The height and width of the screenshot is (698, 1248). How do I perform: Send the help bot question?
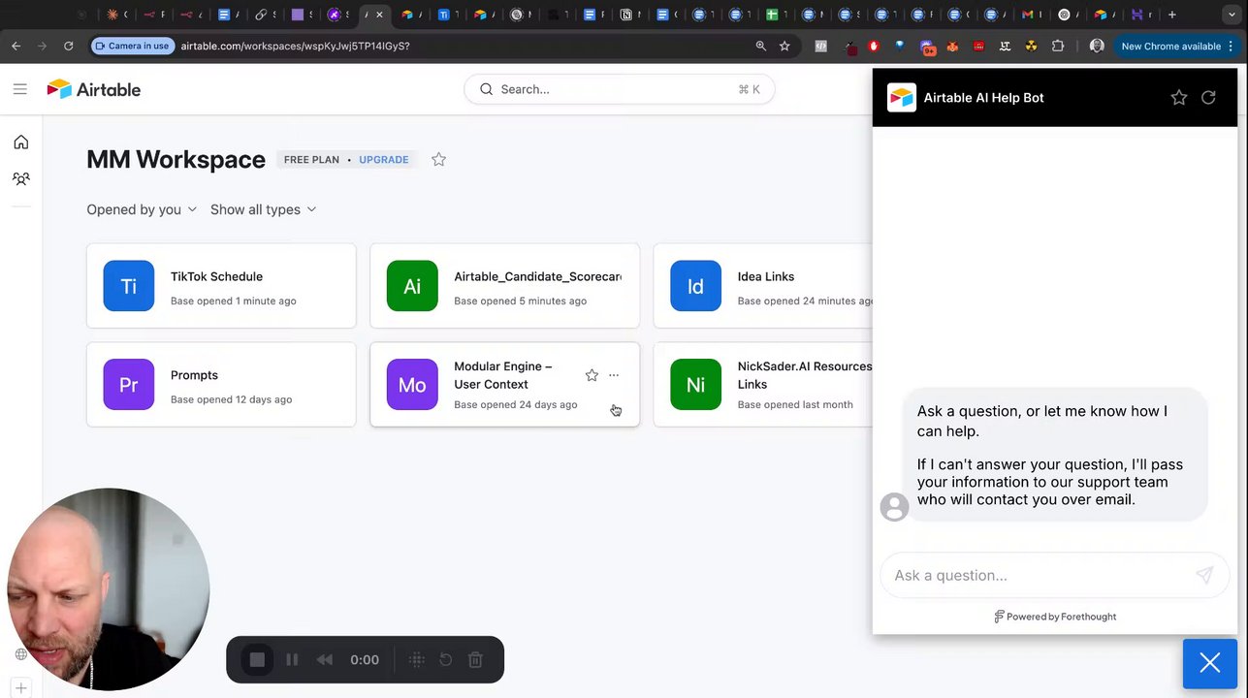click(x=1204, y=575)
